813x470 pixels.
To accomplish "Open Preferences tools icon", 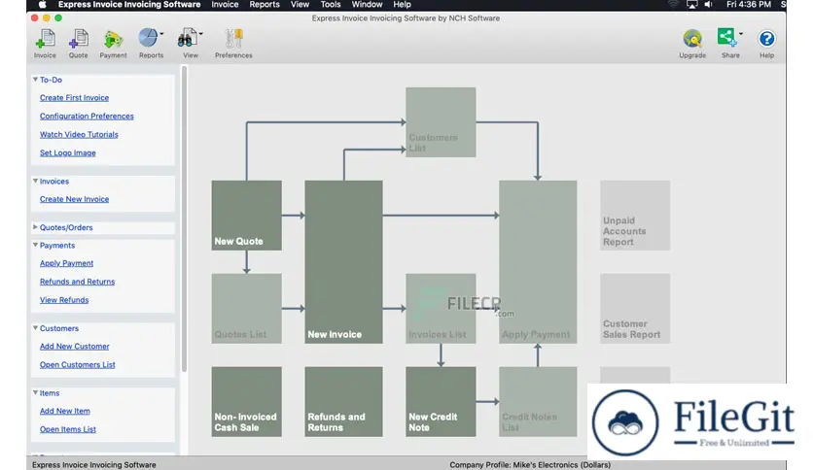I will tap(233, 40).
